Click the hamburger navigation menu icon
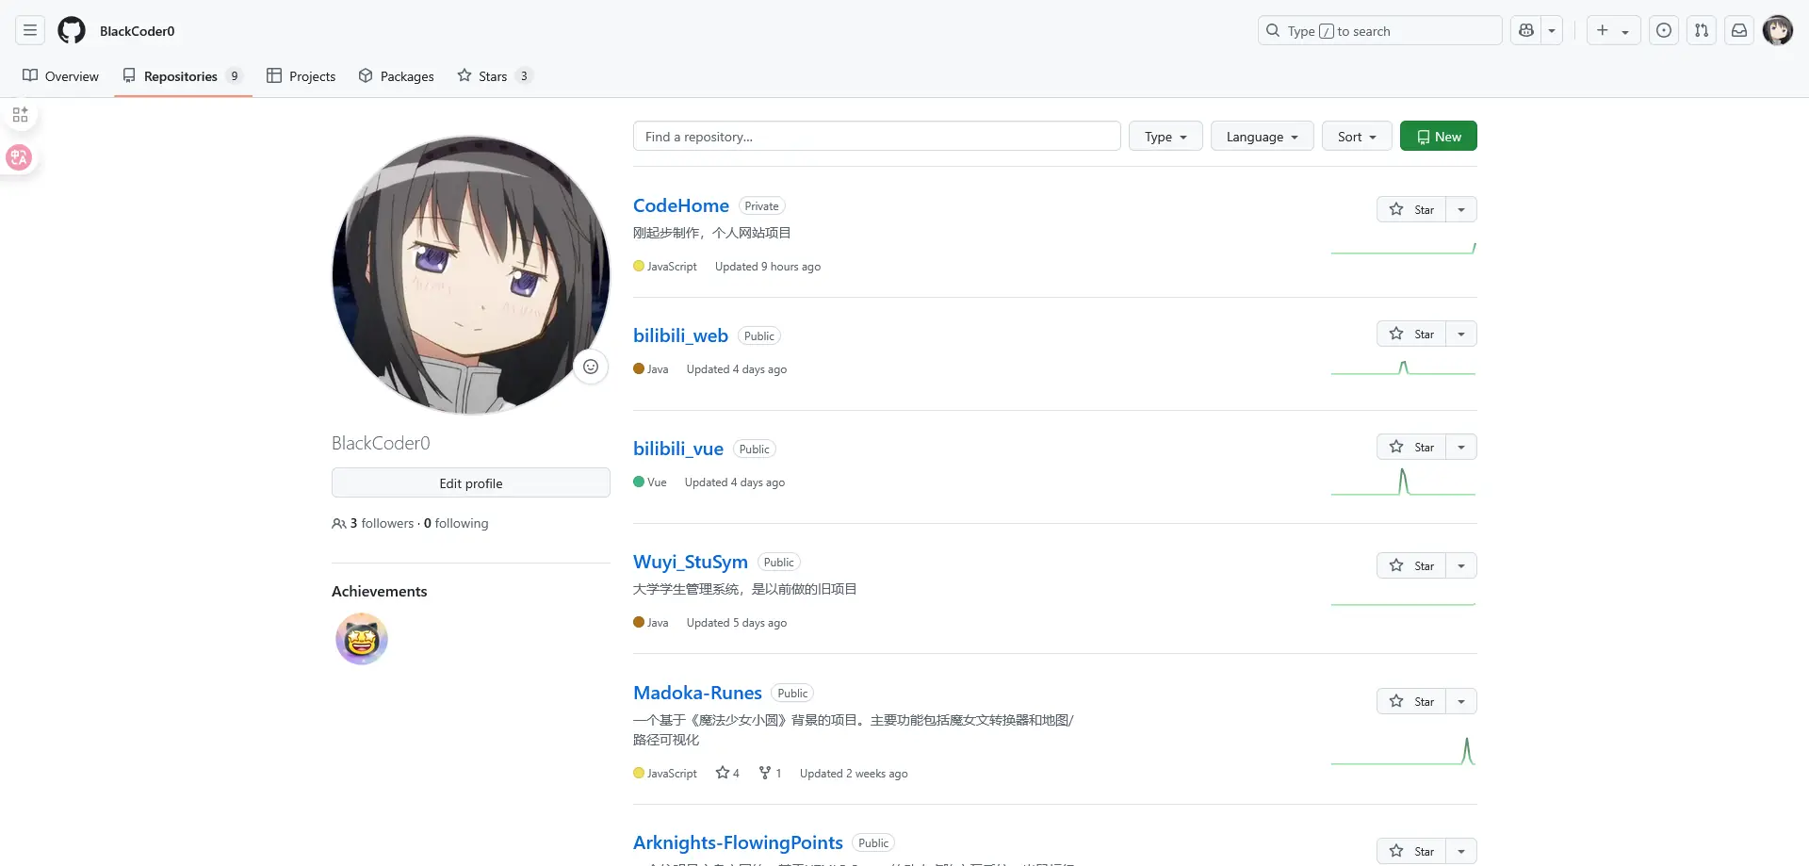1809x866 pixels. click(x=29, y=30)
